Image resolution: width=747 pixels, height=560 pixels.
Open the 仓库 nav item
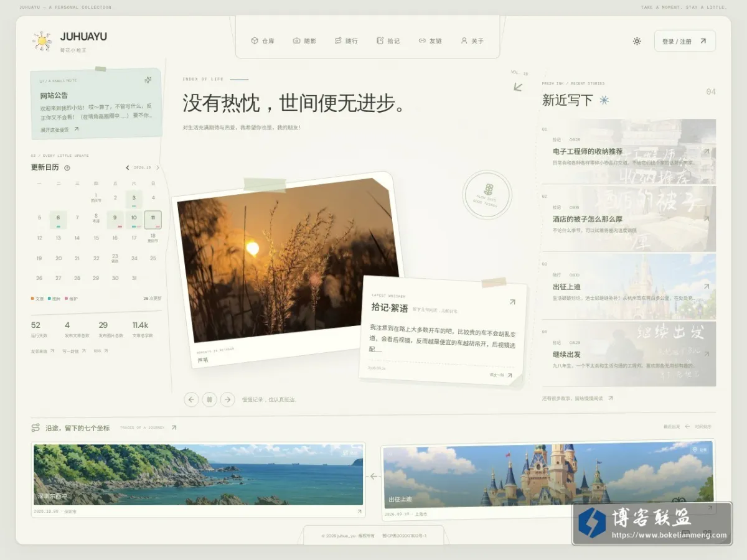pos(262,41)
